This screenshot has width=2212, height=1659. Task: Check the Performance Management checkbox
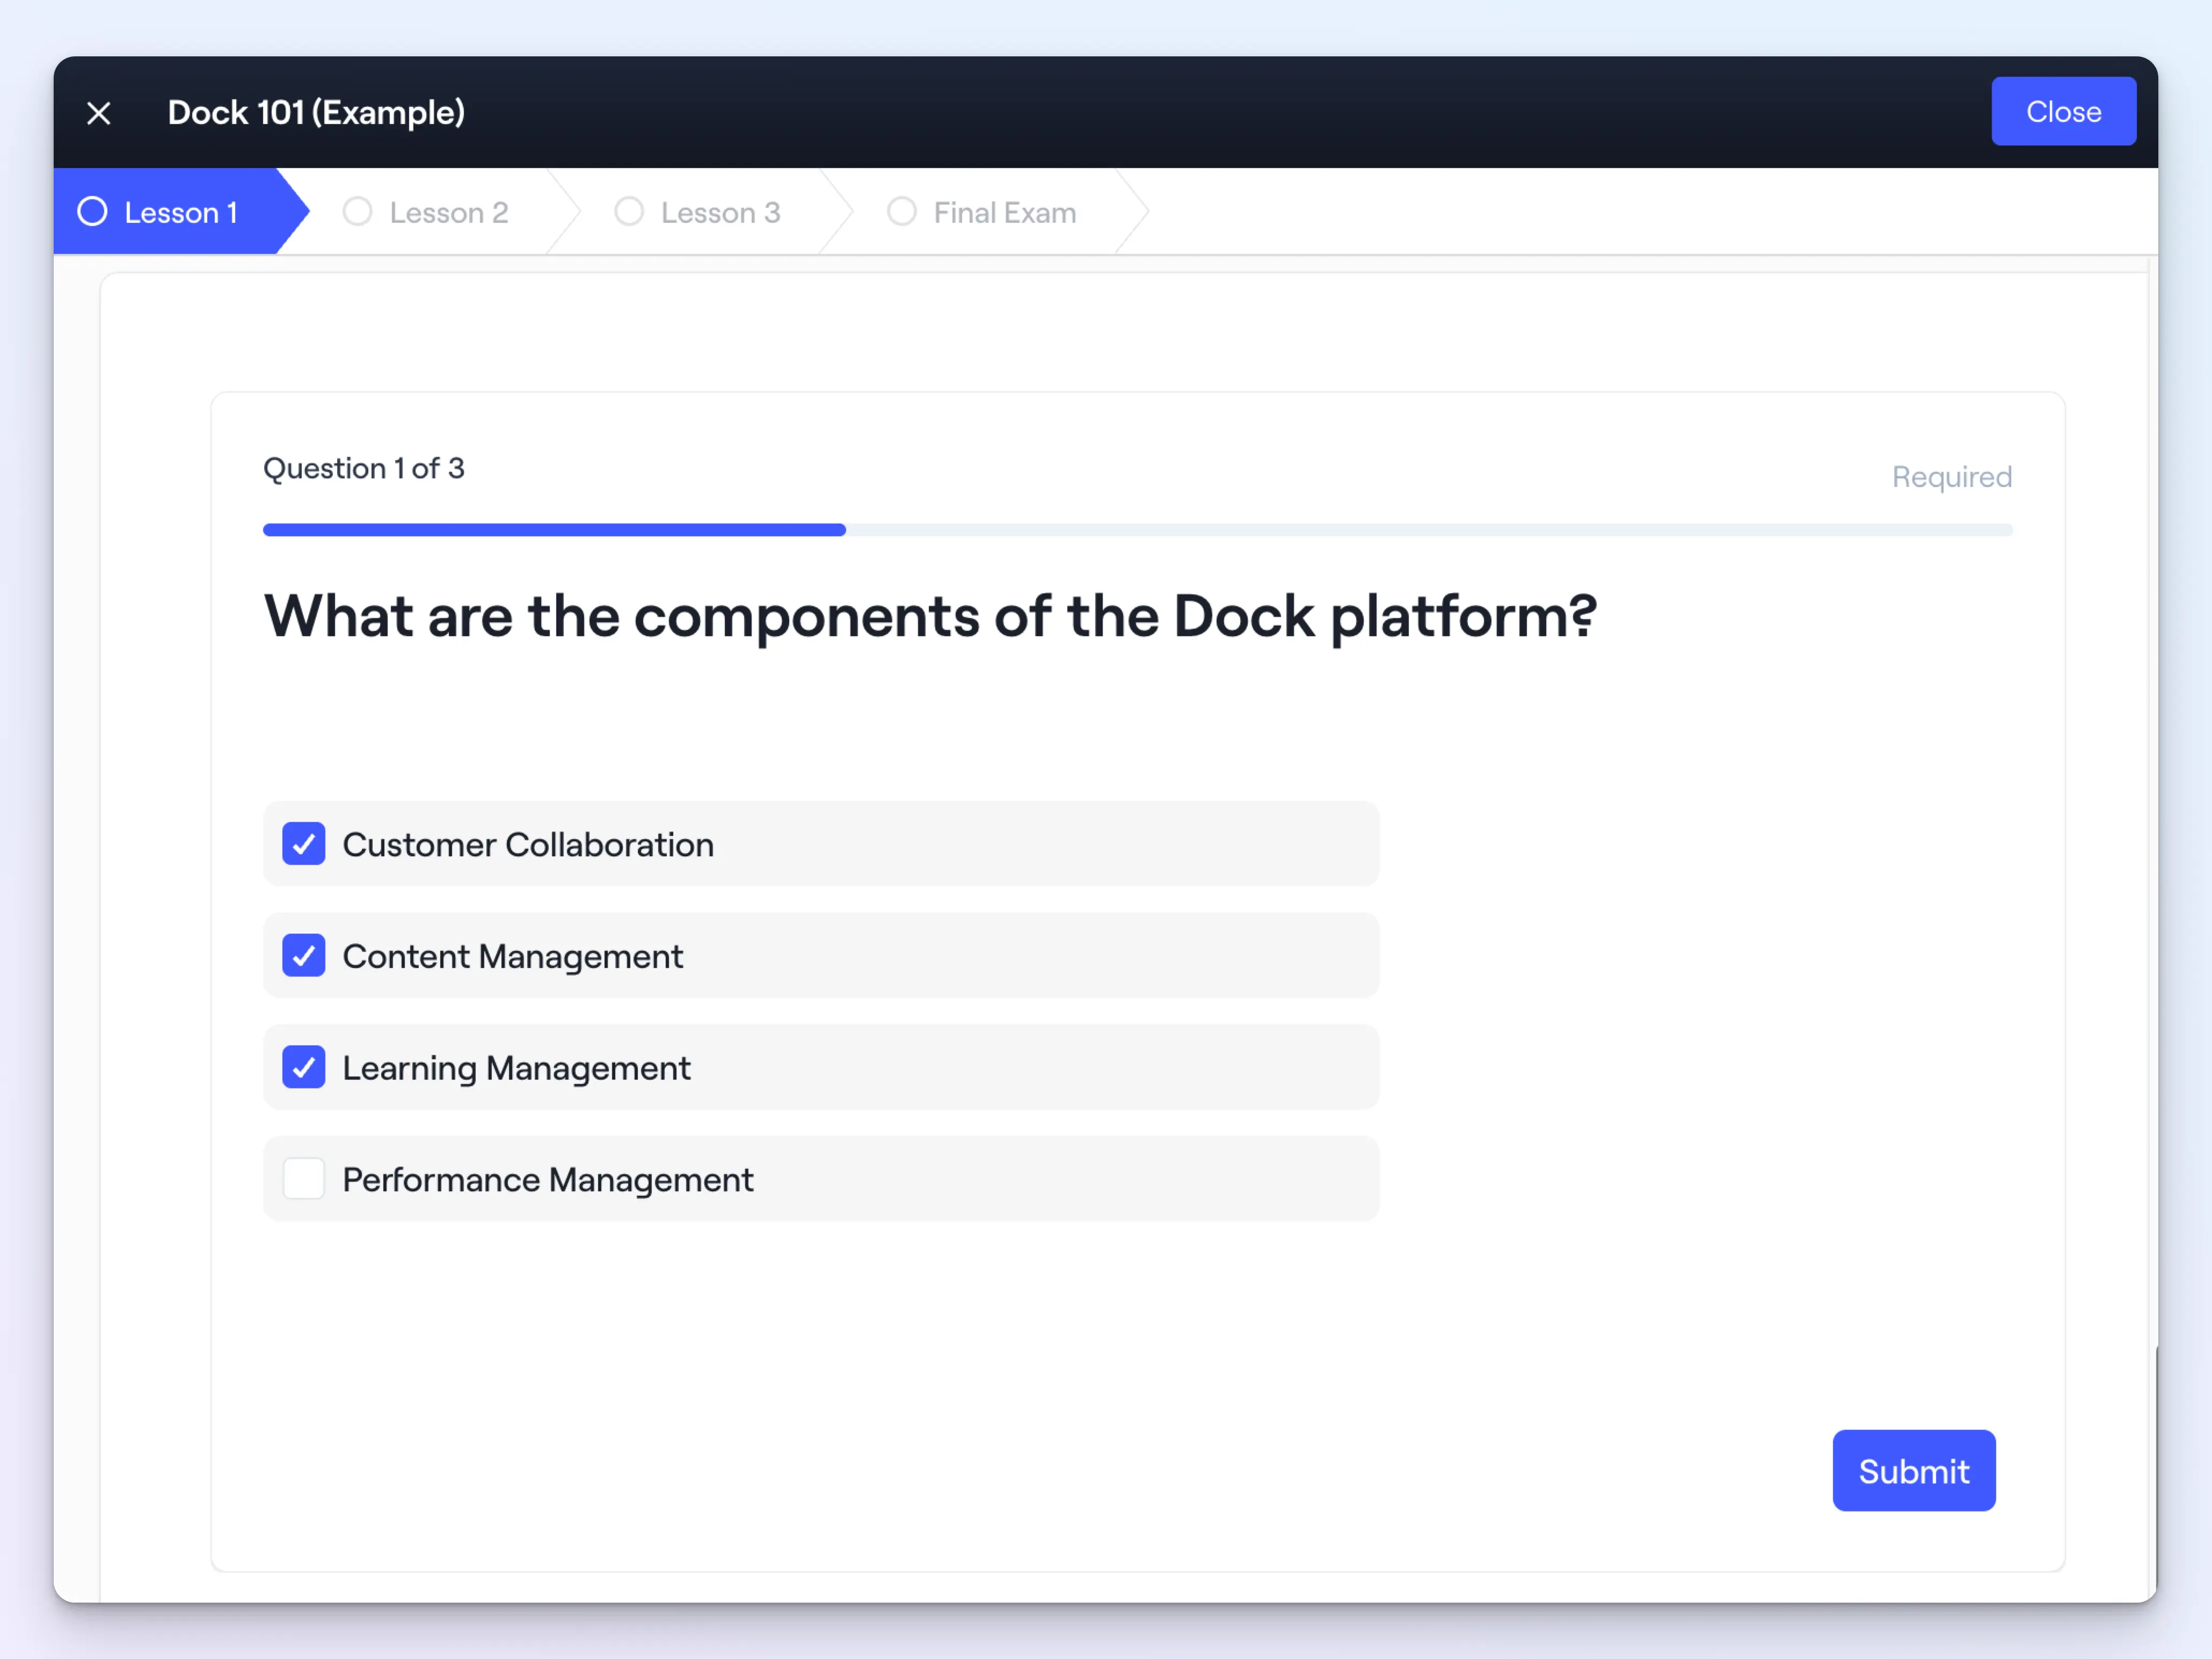(303, 1178)
